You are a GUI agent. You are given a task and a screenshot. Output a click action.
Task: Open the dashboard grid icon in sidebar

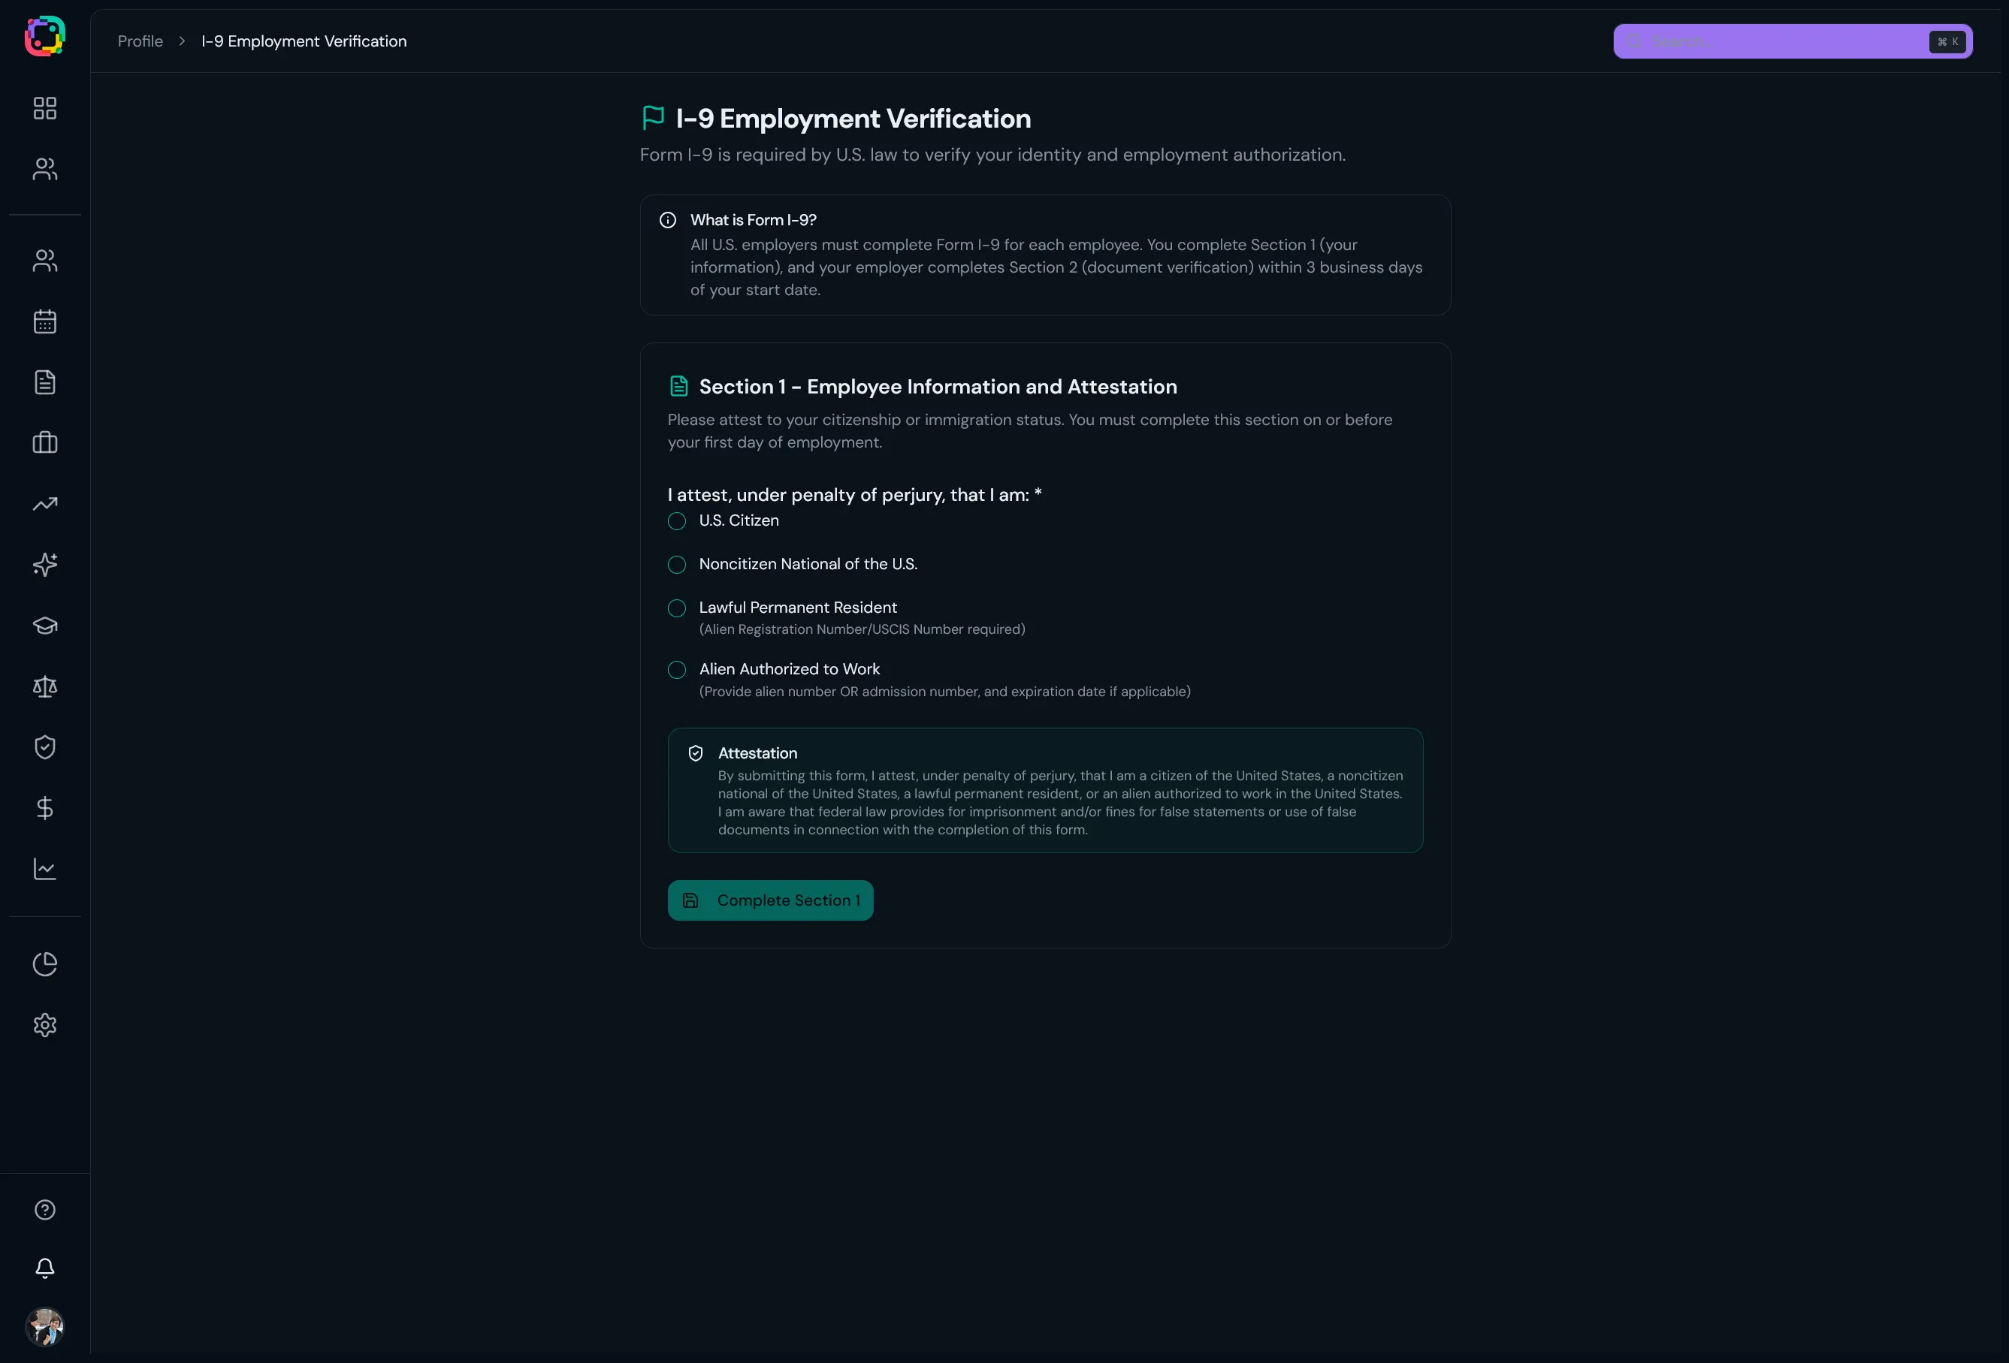point(45,108)
